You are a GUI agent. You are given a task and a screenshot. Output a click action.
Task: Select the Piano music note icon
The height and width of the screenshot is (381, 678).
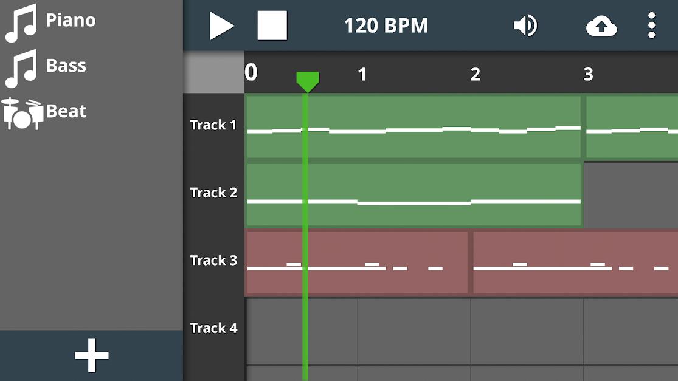[x=21, y=23]
